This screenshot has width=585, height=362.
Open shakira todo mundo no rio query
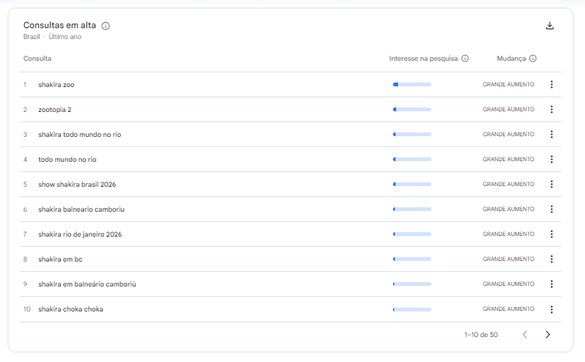[x=79, y=134]
